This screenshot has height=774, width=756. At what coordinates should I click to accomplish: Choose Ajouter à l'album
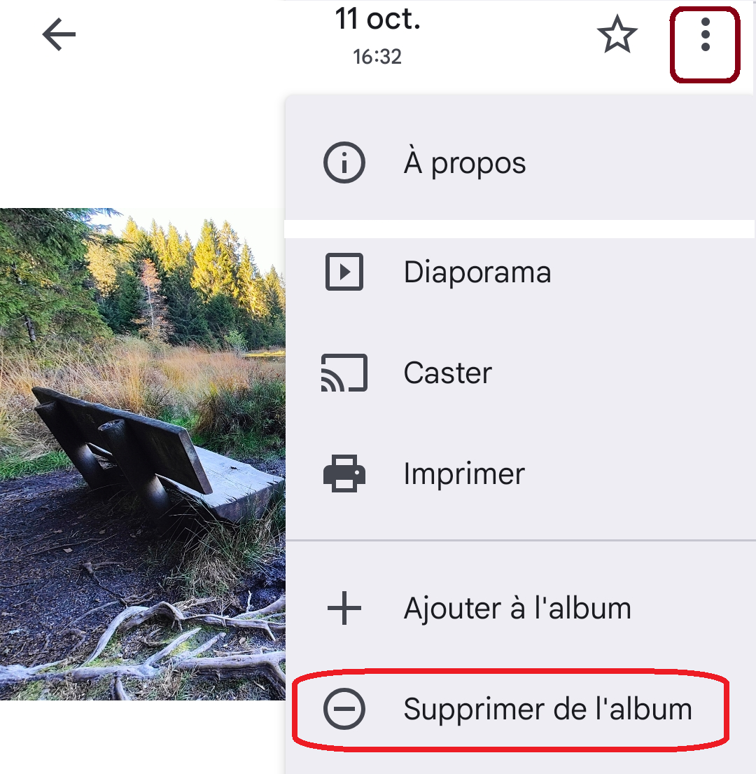(x=520, y=608)
